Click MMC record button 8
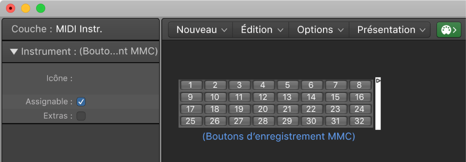This screenshot has height=162, width=466. (x=360, y=85)
